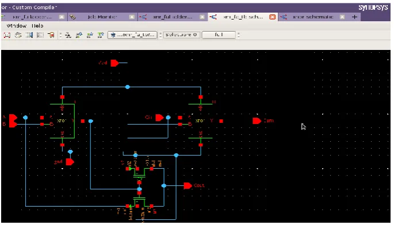Viewport: 394px width, 225px height.
Task: Click the black hierarchy tree toolbar icon
Action: (68, 35)
